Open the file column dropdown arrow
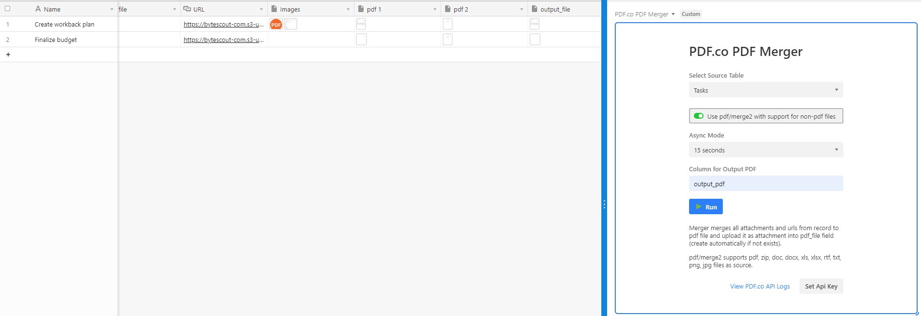This screenshot has width=921, height=316. pos(174,9)
